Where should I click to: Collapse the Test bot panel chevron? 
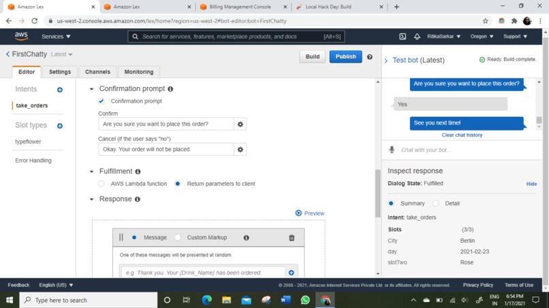(386, 61)
